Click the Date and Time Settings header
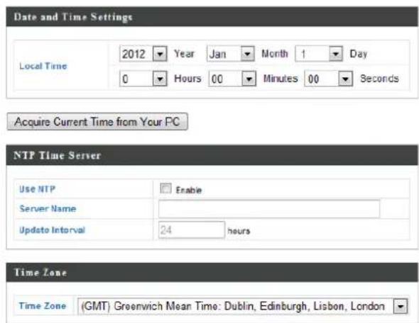 tap(73, 17)
